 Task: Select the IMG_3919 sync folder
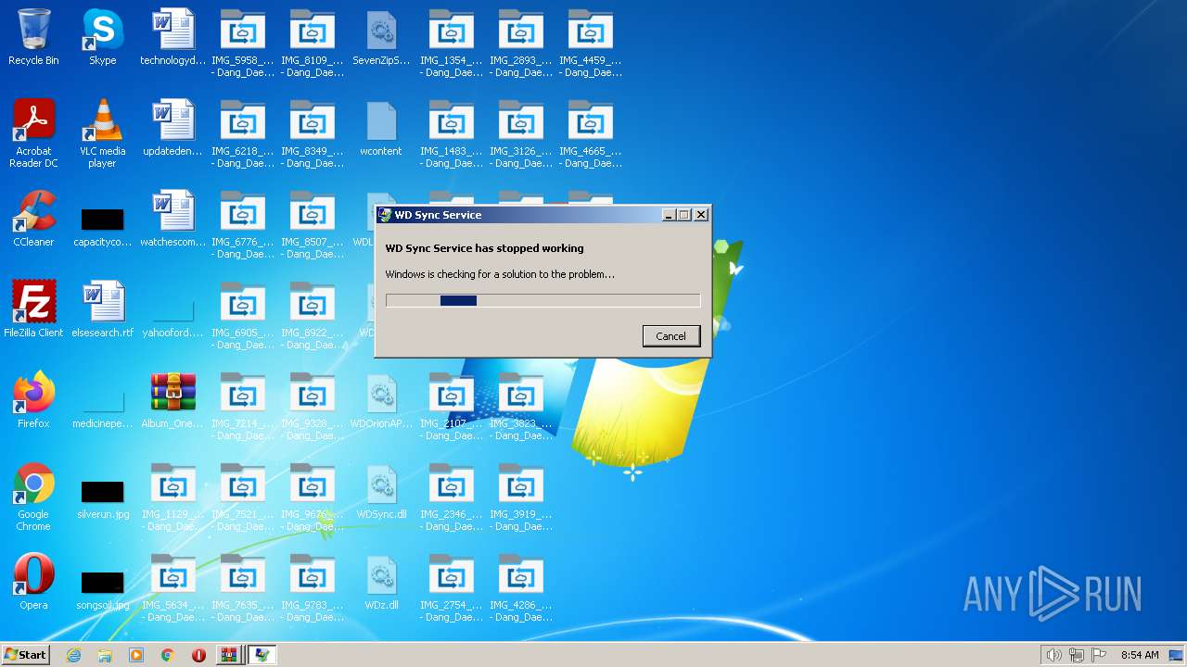[x=520, y=497]
